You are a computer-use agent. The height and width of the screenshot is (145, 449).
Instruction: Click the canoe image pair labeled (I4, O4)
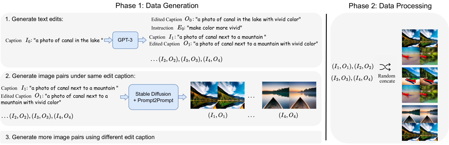coord(289,95)
